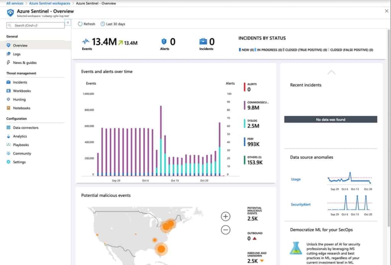Click the Azure Sentinel shield logo

point(10,13)
